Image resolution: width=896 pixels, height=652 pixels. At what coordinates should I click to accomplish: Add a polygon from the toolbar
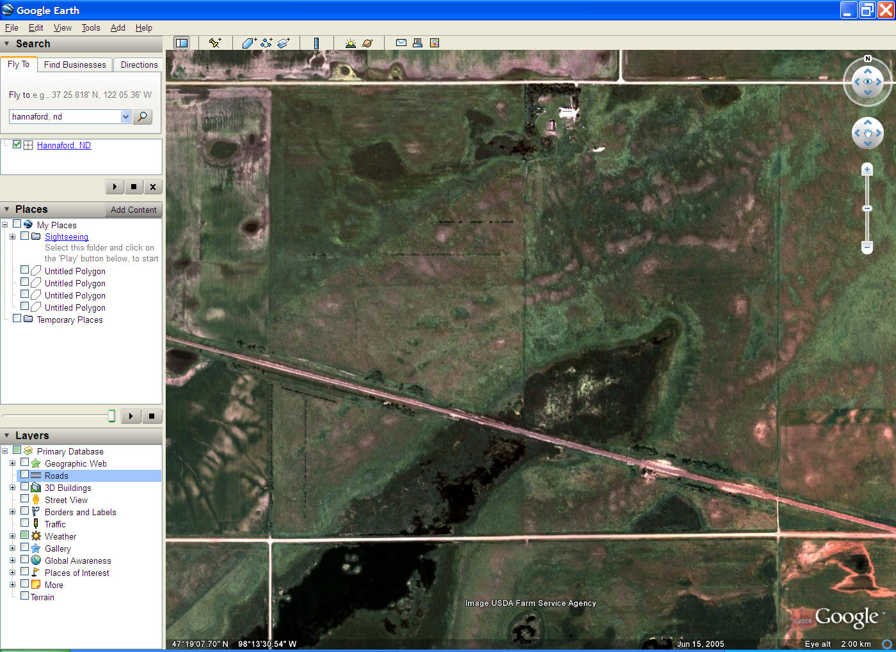tap(249, 43)
